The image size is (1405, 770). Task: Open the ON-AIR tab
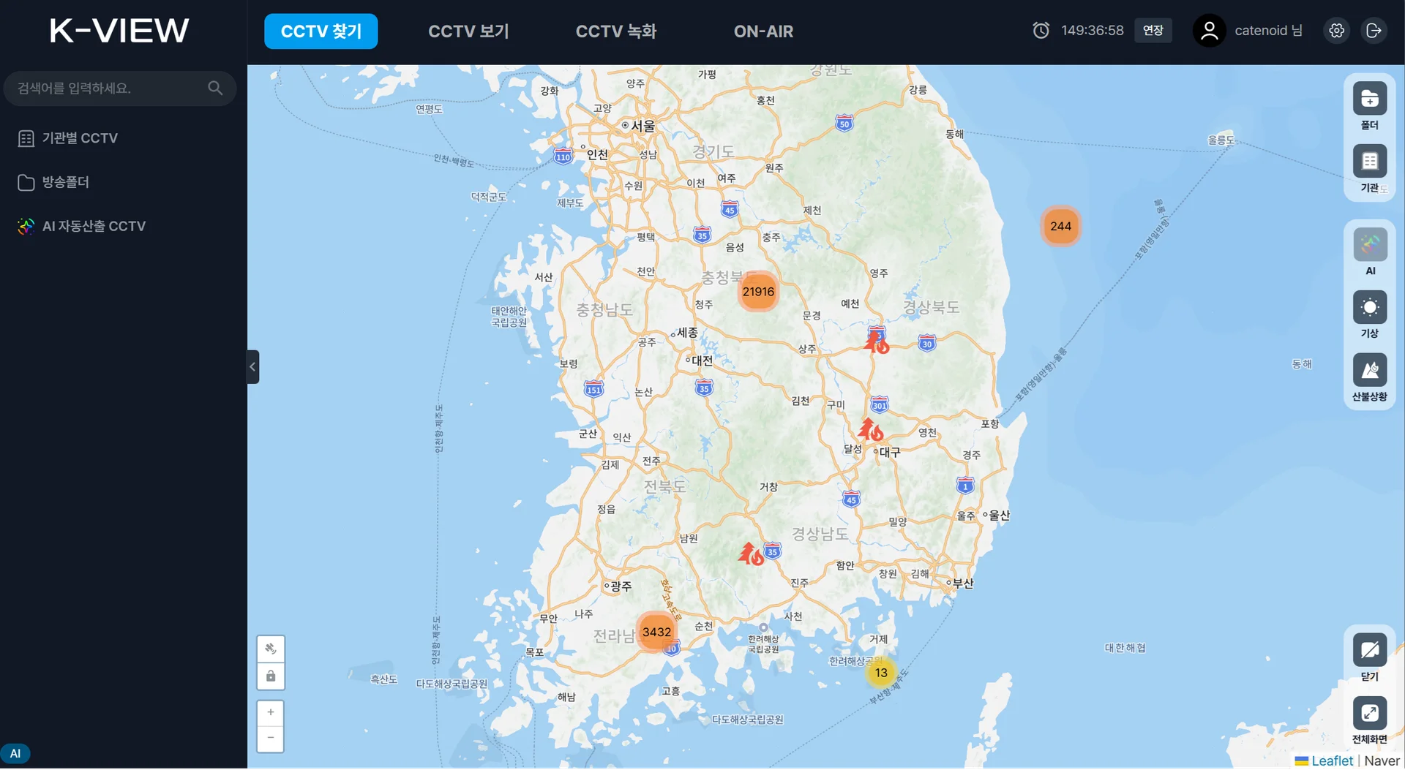[x=763, y=31]
